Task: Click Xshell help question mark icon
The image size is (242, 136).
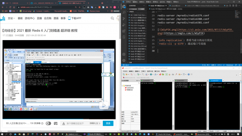Action: pyautogui.click(x=189, y=75)
